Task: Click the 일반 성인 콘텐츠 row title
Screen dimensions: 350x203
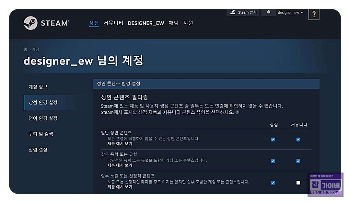Action: (x=116, y=133)
